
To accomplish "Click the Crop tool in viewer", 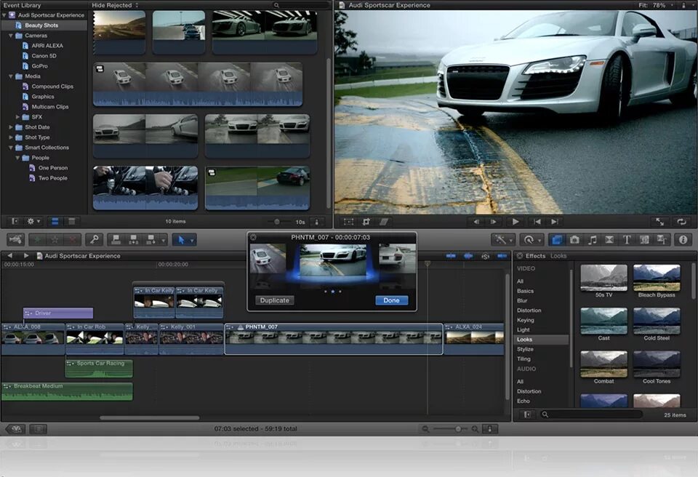I will 366,221.
